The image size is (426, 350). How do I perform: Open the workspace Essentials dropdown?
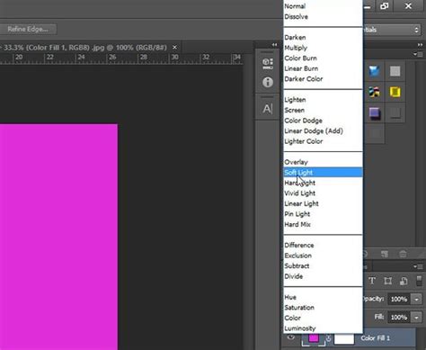(391, 30)
